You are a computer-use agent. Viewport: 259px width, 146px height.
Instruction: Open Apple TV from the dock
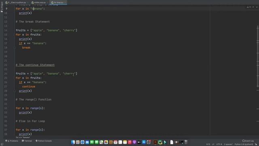coord(139,142)
